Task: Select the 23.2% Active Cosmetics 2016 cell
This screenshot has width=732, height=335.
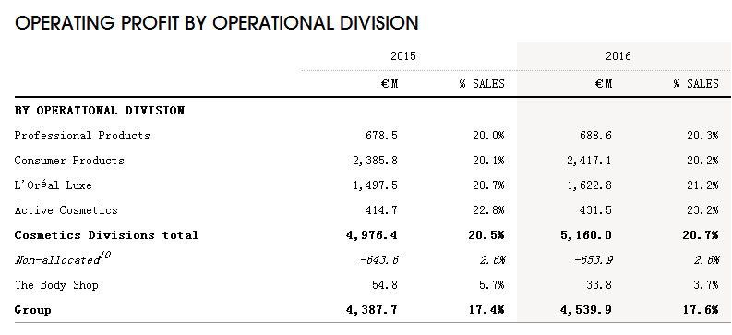Action: [702, 210]
